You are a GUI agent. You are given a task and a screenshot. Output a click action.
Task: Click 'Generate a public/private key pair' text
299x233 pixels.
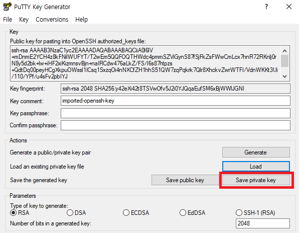50,152
